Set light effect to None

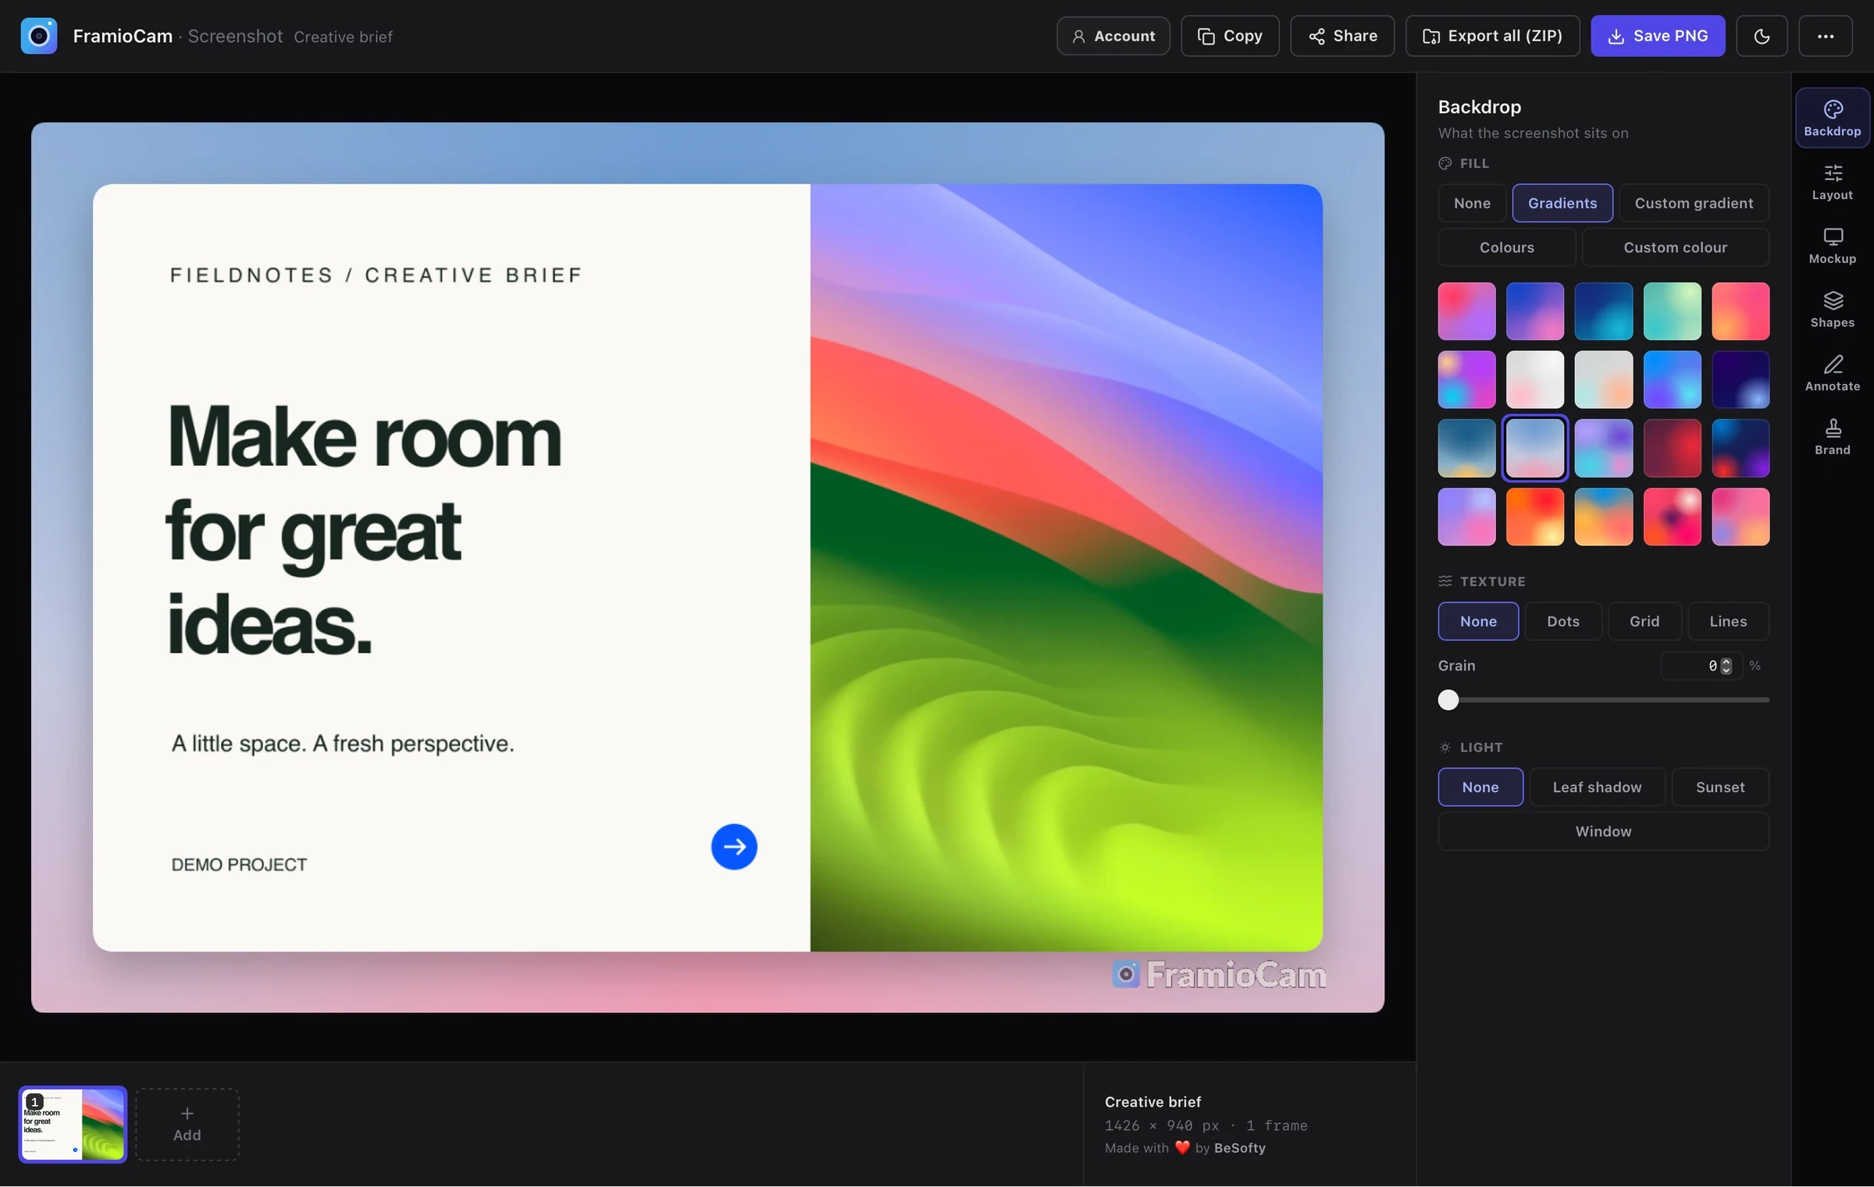tap(1480, 787)
